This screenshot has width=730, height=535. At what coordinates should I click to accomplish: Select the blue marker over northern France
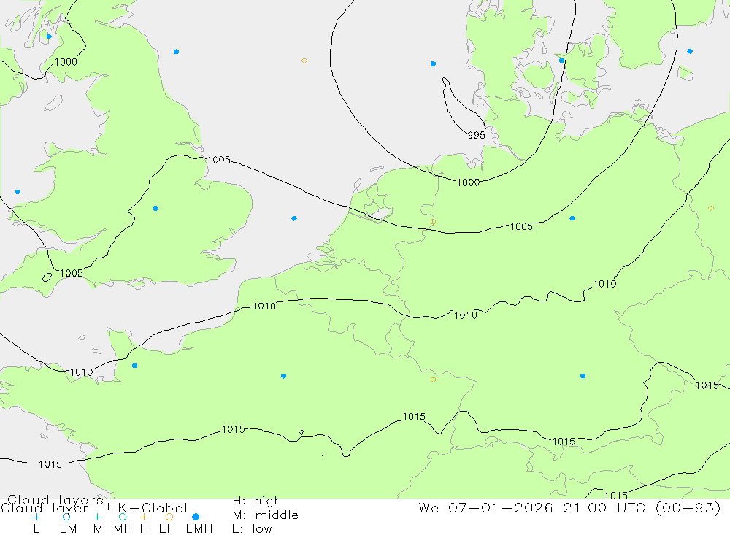pos(283,376)
